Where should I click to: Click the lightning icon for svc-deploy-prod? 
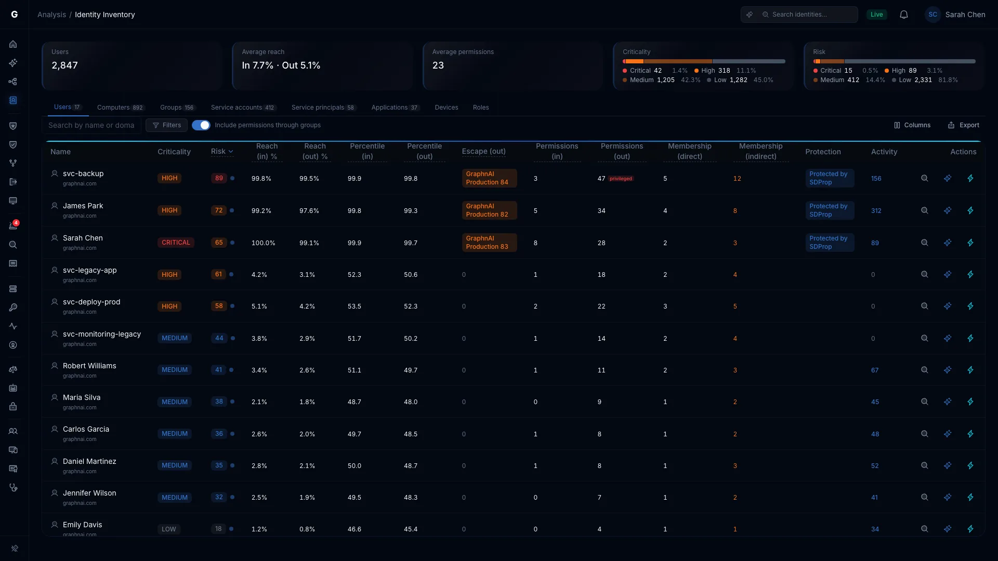click(970, 306)
